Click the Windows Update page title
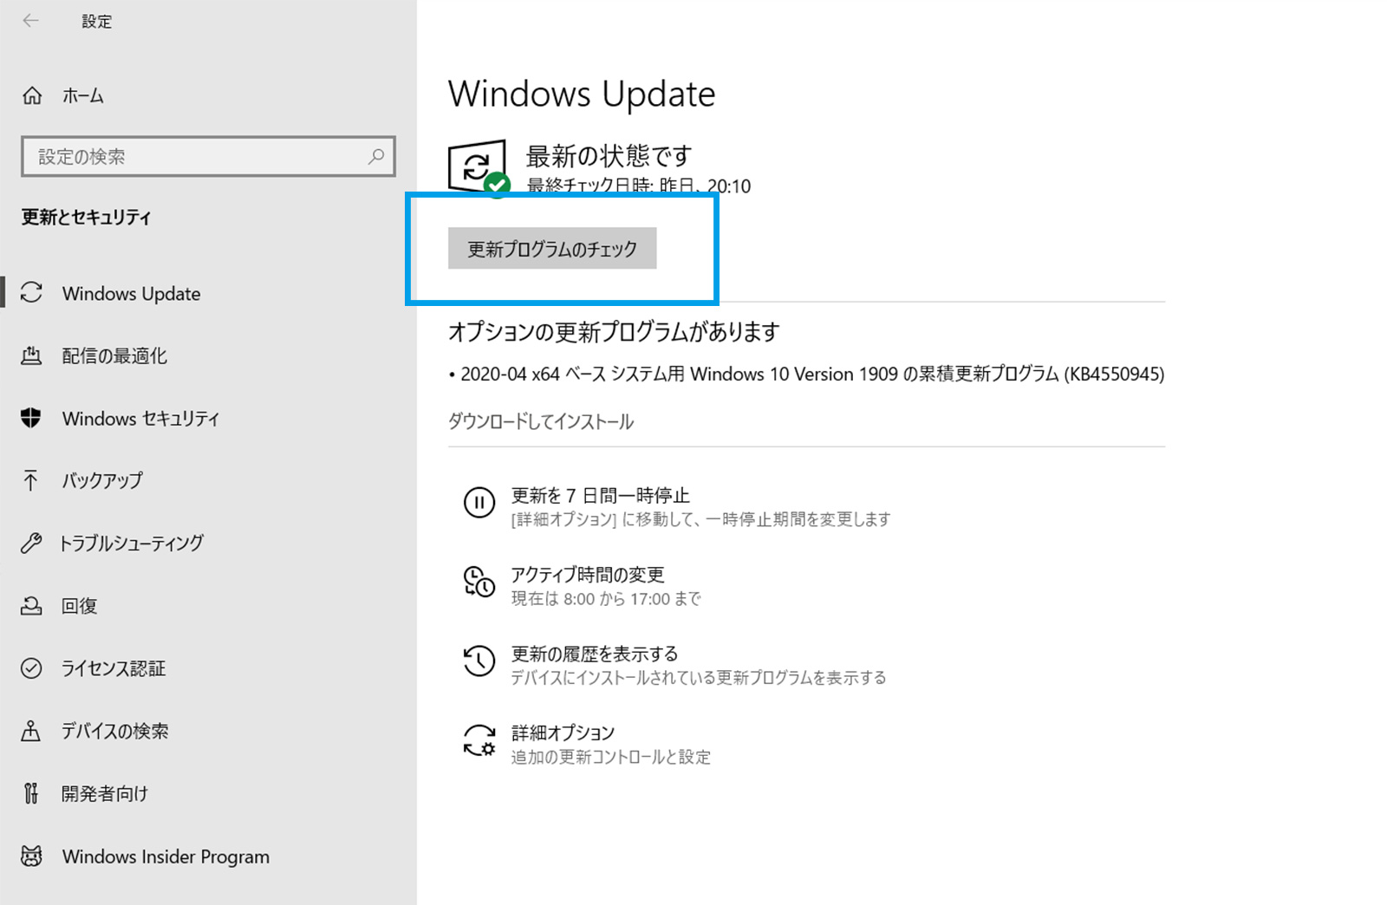 coord(582,94)
